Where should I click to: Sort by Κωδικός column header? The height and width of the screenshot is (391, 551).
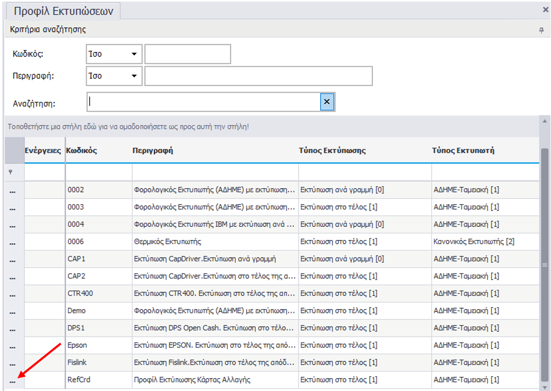pos(82,150)
